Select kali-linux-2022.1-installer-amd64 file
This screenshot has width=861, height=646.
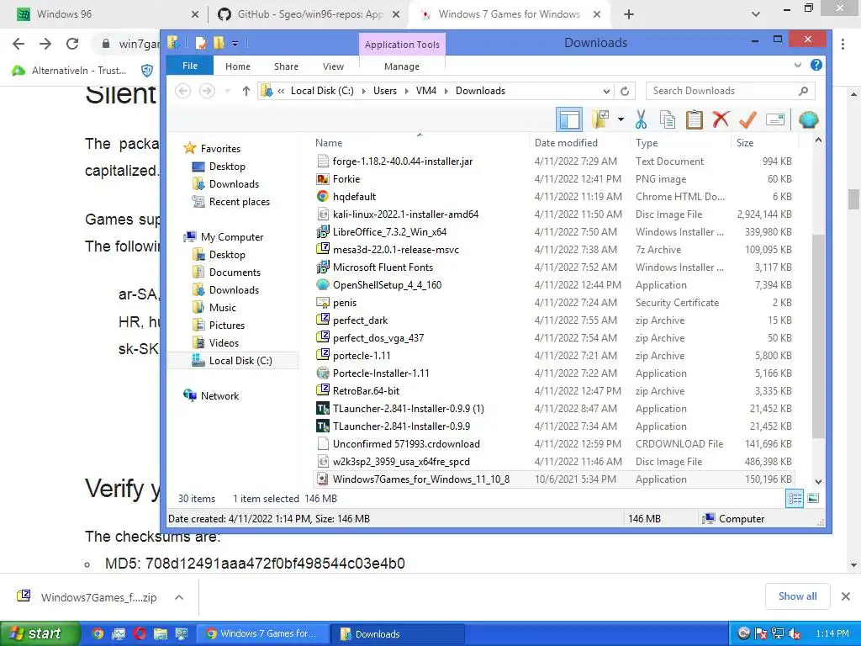(x=405, y=214)
